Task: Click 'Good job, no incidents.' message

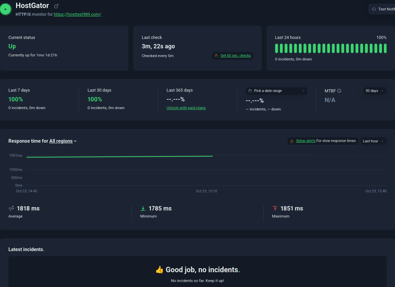Action: pos(202,270)
